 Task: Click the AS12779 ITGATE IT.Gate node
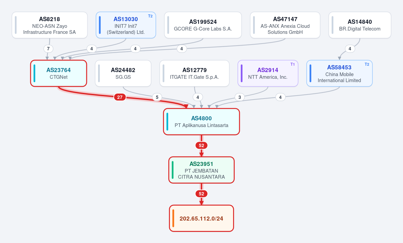(x=194, y=73)
